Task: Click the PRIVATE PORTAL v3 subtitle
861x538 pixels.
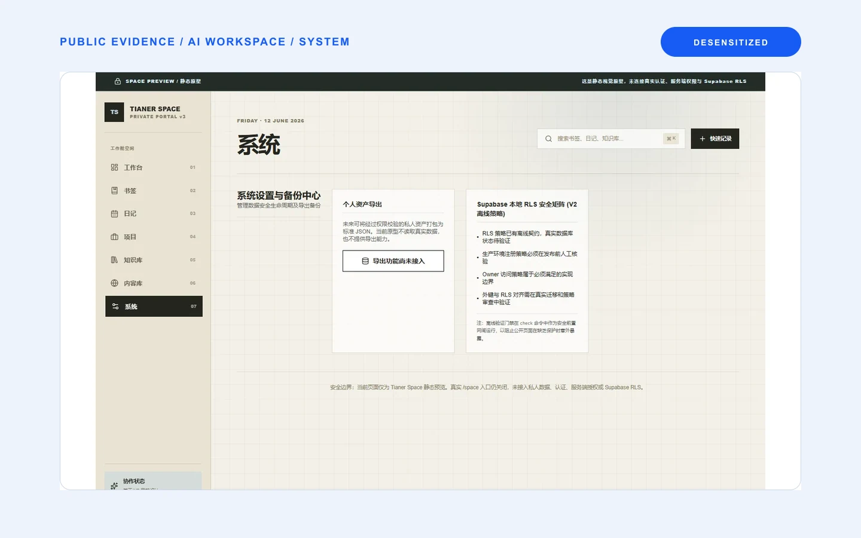Action: 158,117
